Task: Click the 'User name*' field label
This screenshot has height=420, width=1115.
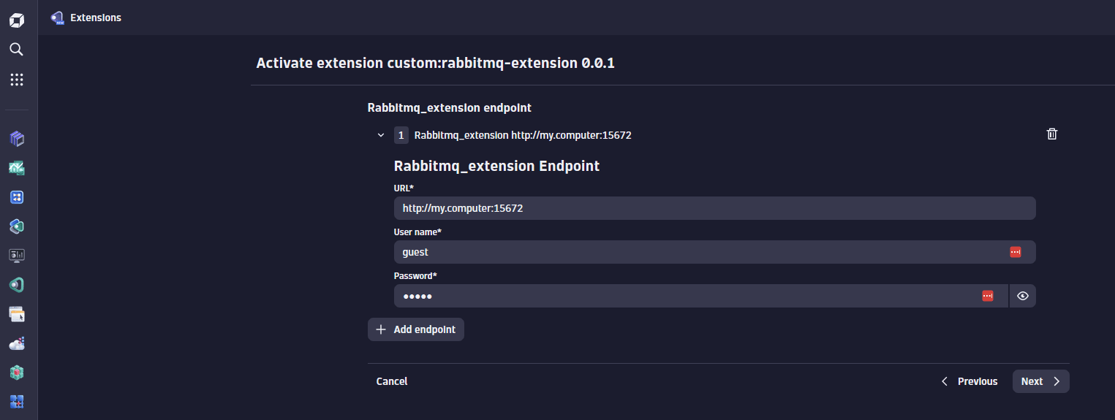Action: point(417,232)
